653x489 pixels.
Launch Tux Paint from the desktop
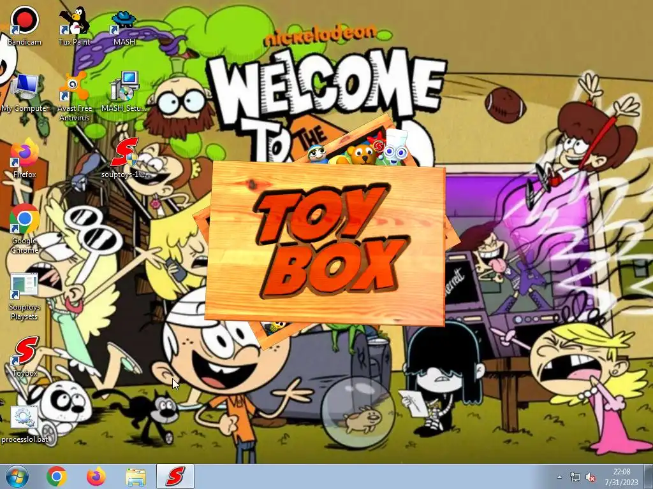[74, 25]
